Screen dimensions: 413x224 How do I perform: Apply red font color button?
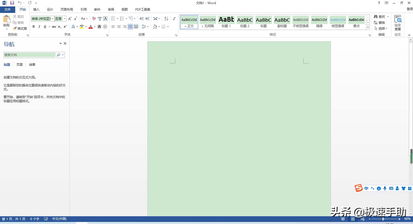click(x=91, y=27)
